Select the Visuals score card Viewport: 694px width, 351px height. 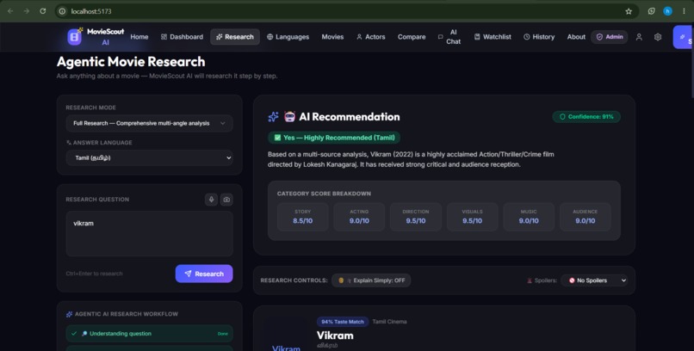[472, 217]
